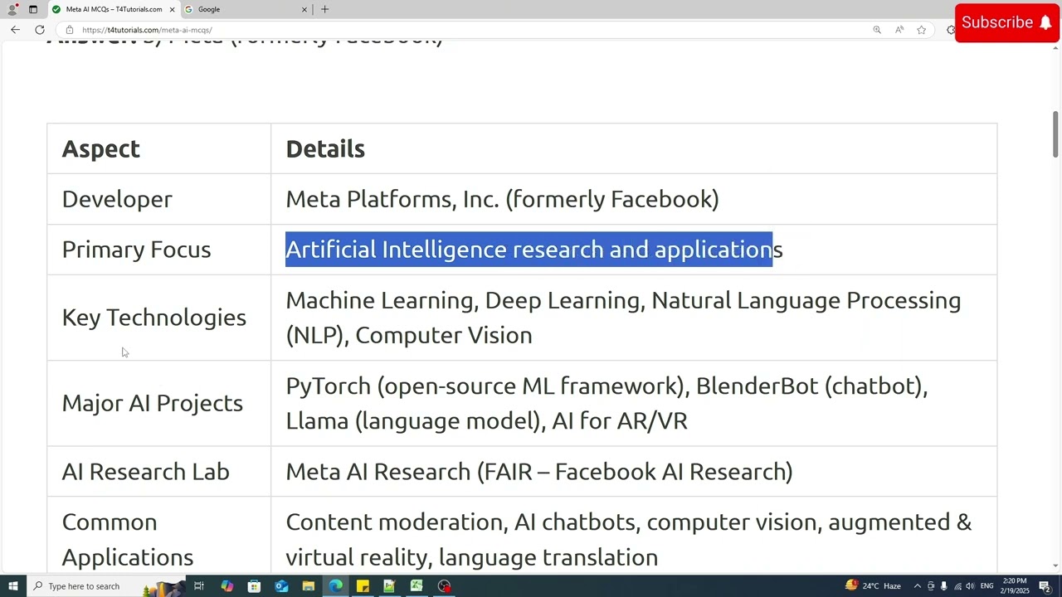
Task: Open the weather widget showing 24°C Haze
Action: [x=873, y=586]
